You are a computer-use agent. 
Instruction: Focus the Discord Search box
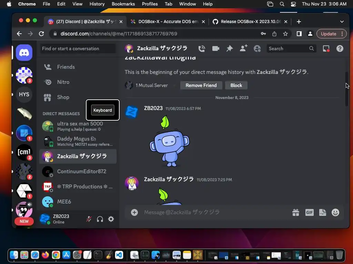(x=291, y=48)
